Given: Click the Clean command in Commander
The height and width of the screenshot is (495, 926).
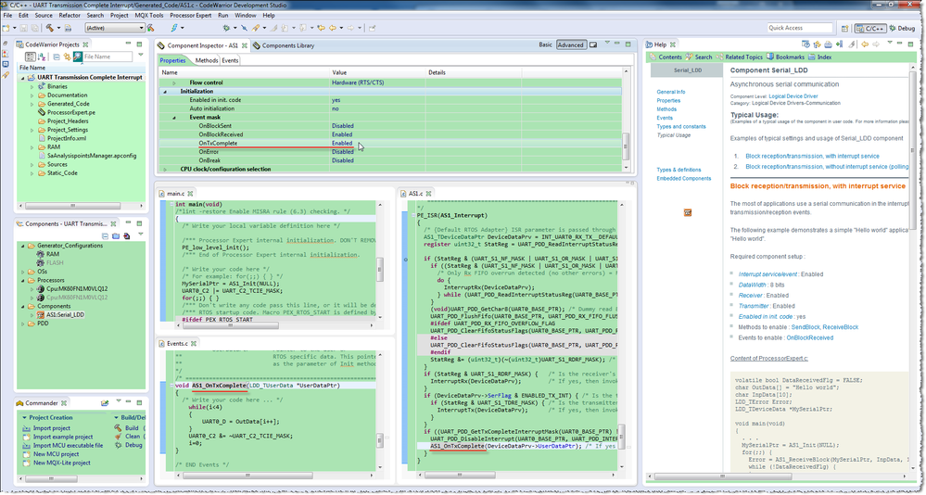Looking at the screenshot, I should tap(131, 436).
